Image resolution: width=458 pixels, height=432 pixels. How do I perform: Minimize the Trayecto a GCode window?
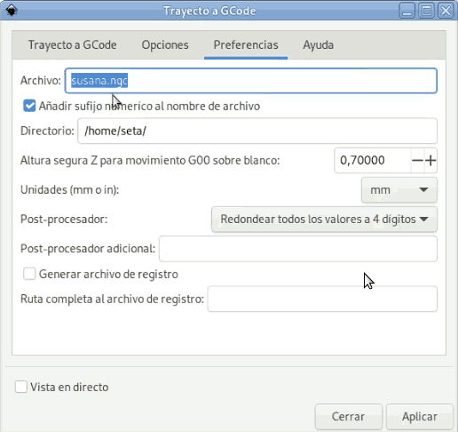pos(407,11)
